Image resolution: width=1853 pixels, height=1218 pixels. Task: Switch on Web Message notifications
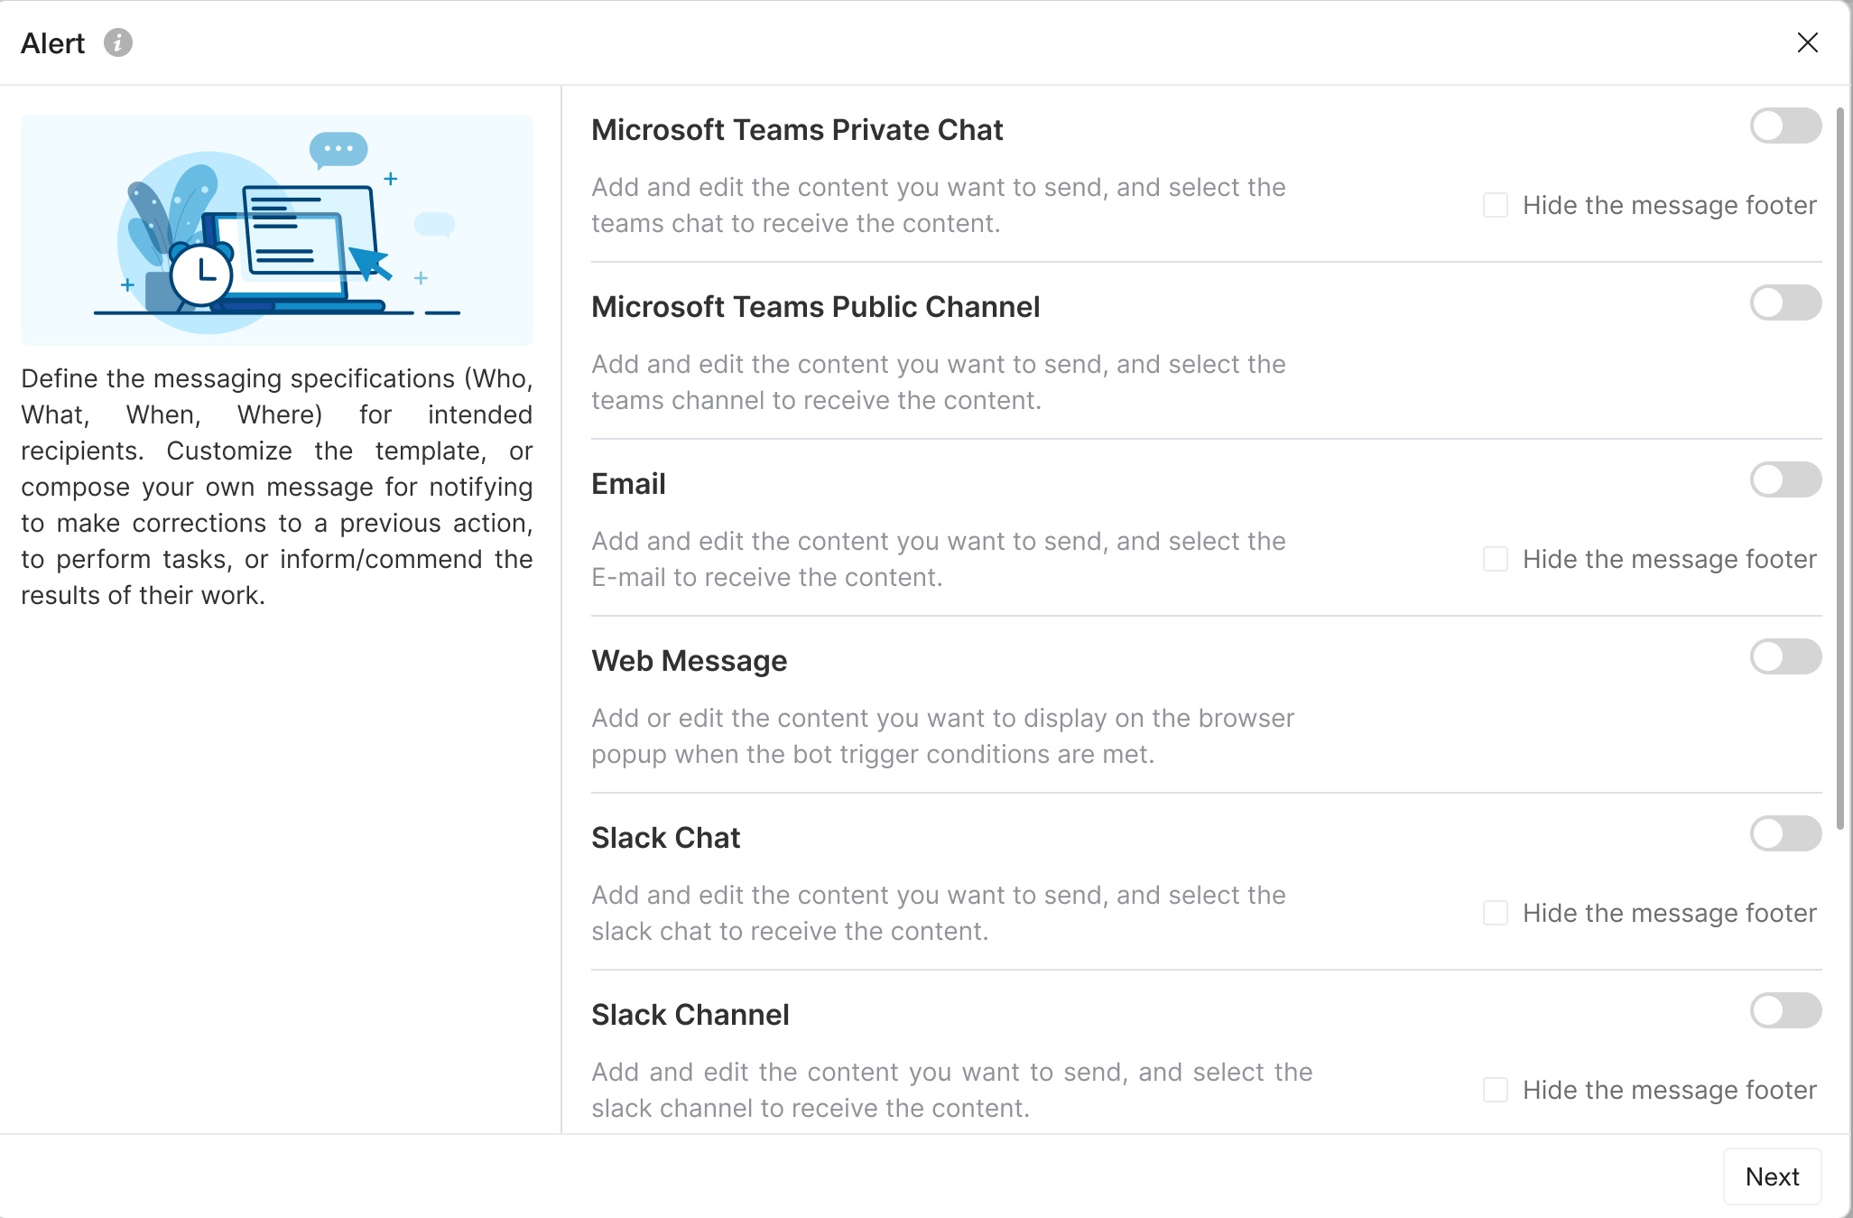(x=1785, y=656)
